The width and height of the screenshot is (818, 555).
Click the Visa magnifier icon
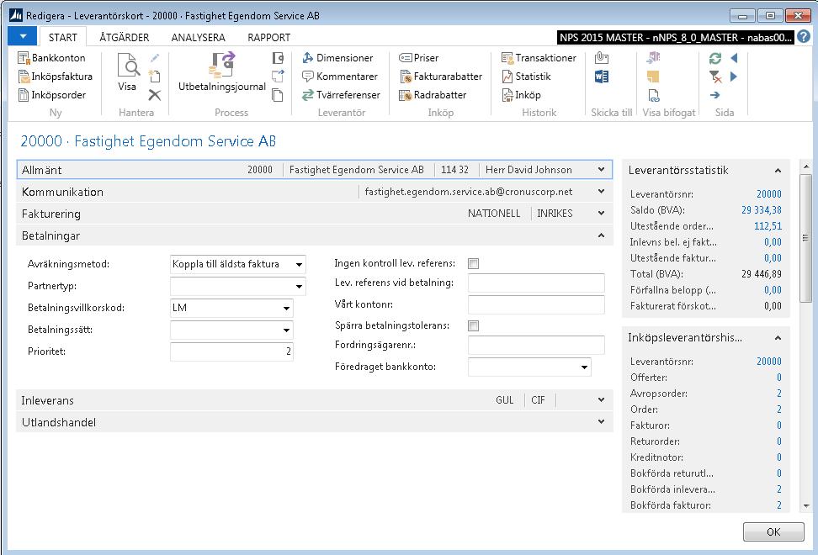128,66
